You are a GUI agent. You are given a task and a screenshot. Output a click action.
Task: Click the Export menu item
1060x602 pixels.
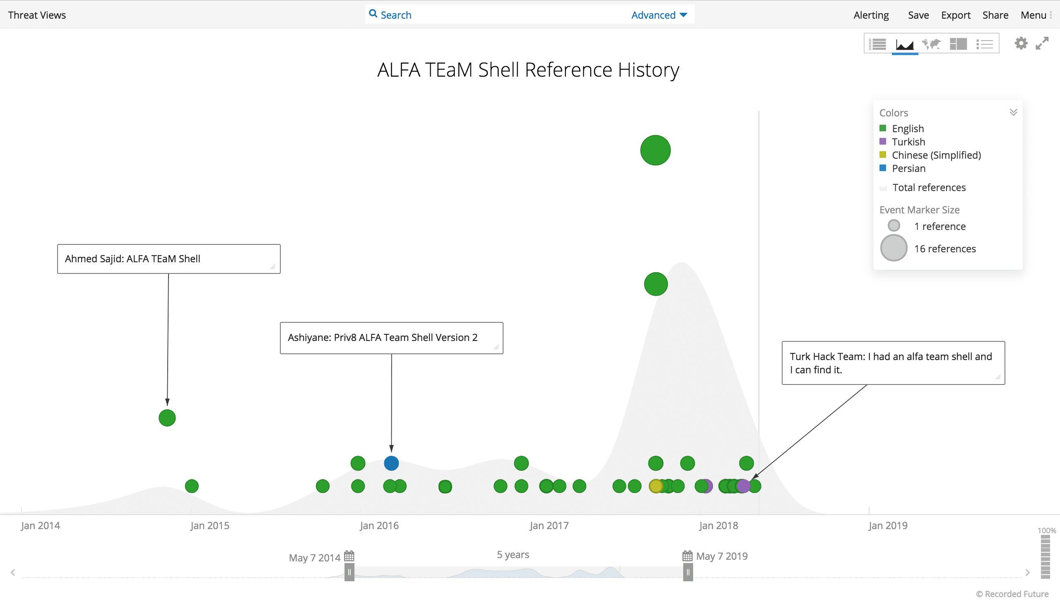click(x=956, y=15)
